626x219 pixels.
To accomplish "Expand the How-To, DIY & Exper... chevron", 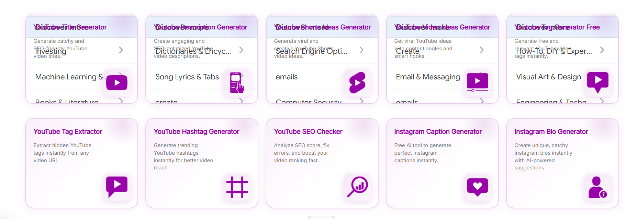I will point(602,50).
